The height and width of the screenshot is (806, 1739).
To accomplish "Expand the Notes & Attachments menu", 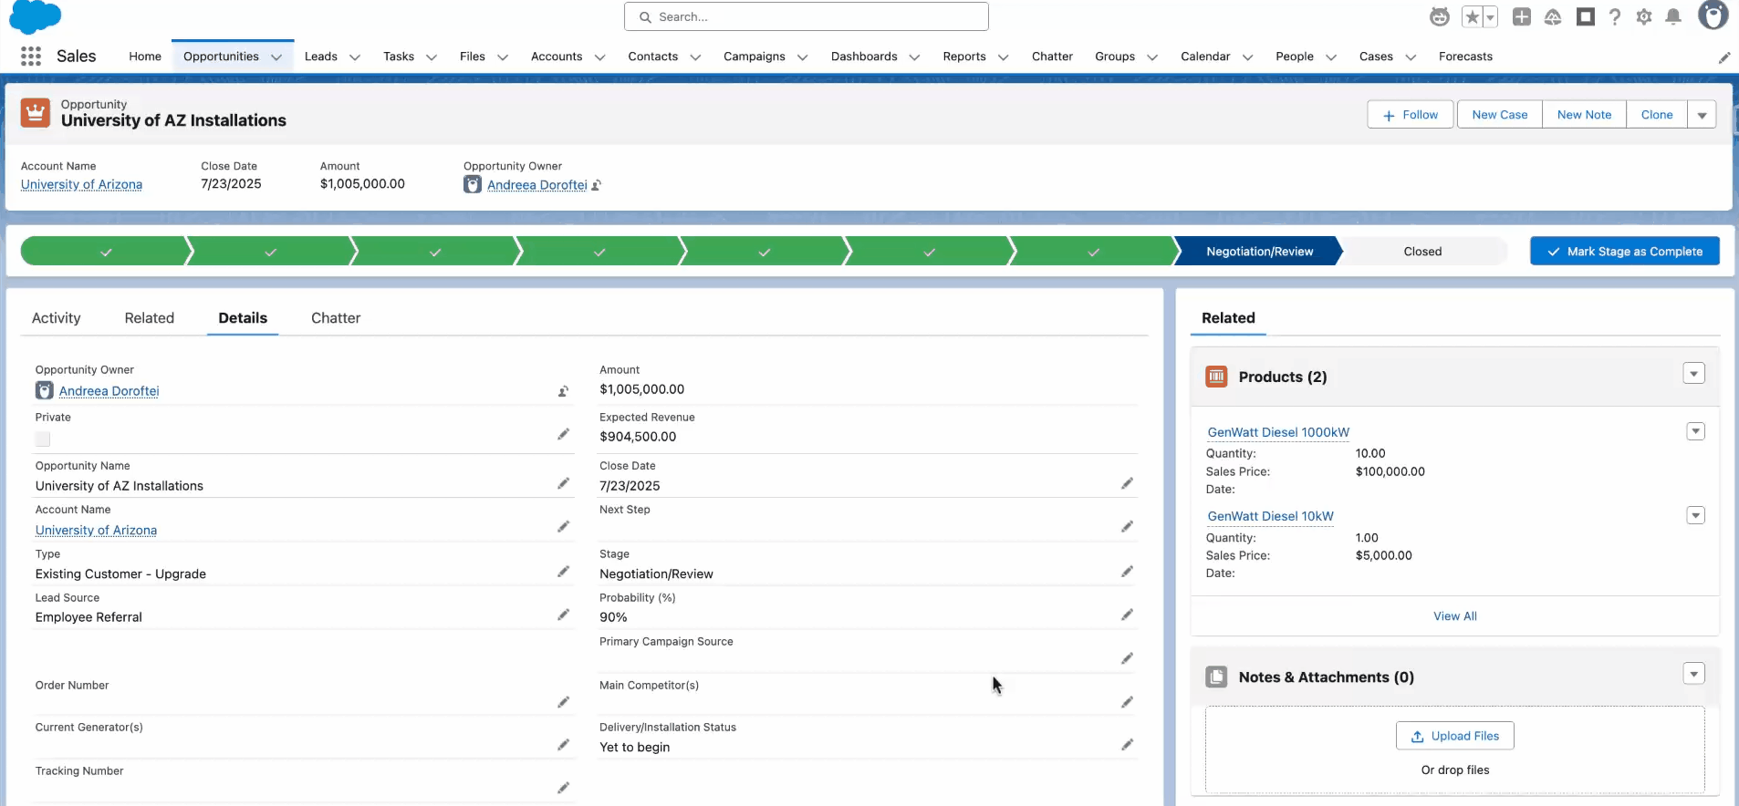I will coord(1693,675).
